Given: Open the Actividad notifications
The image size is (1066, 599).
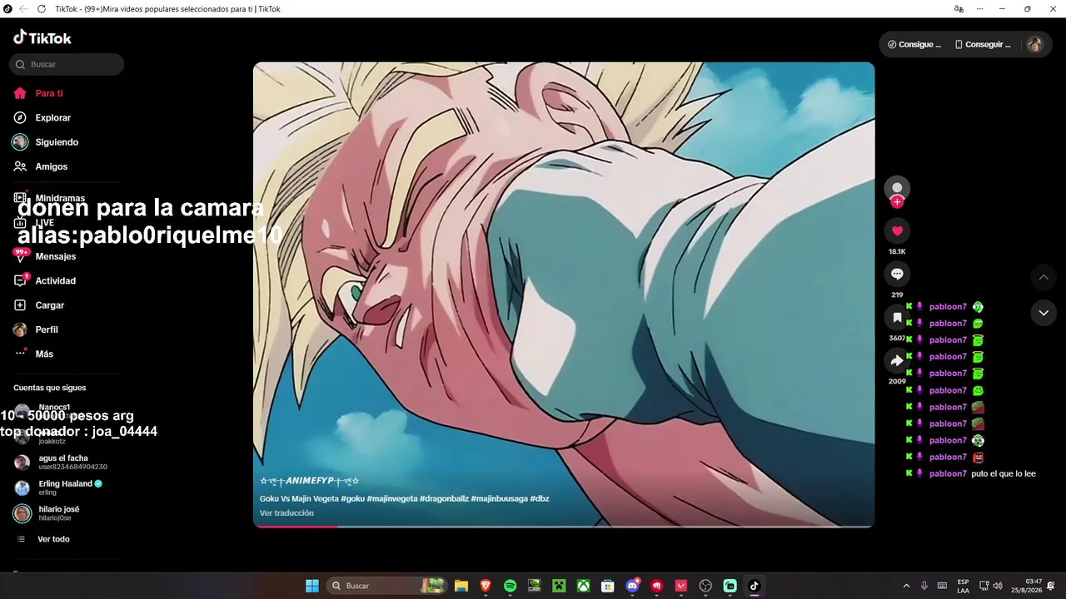Looking at the screenshot, I should tap(44, 281).
